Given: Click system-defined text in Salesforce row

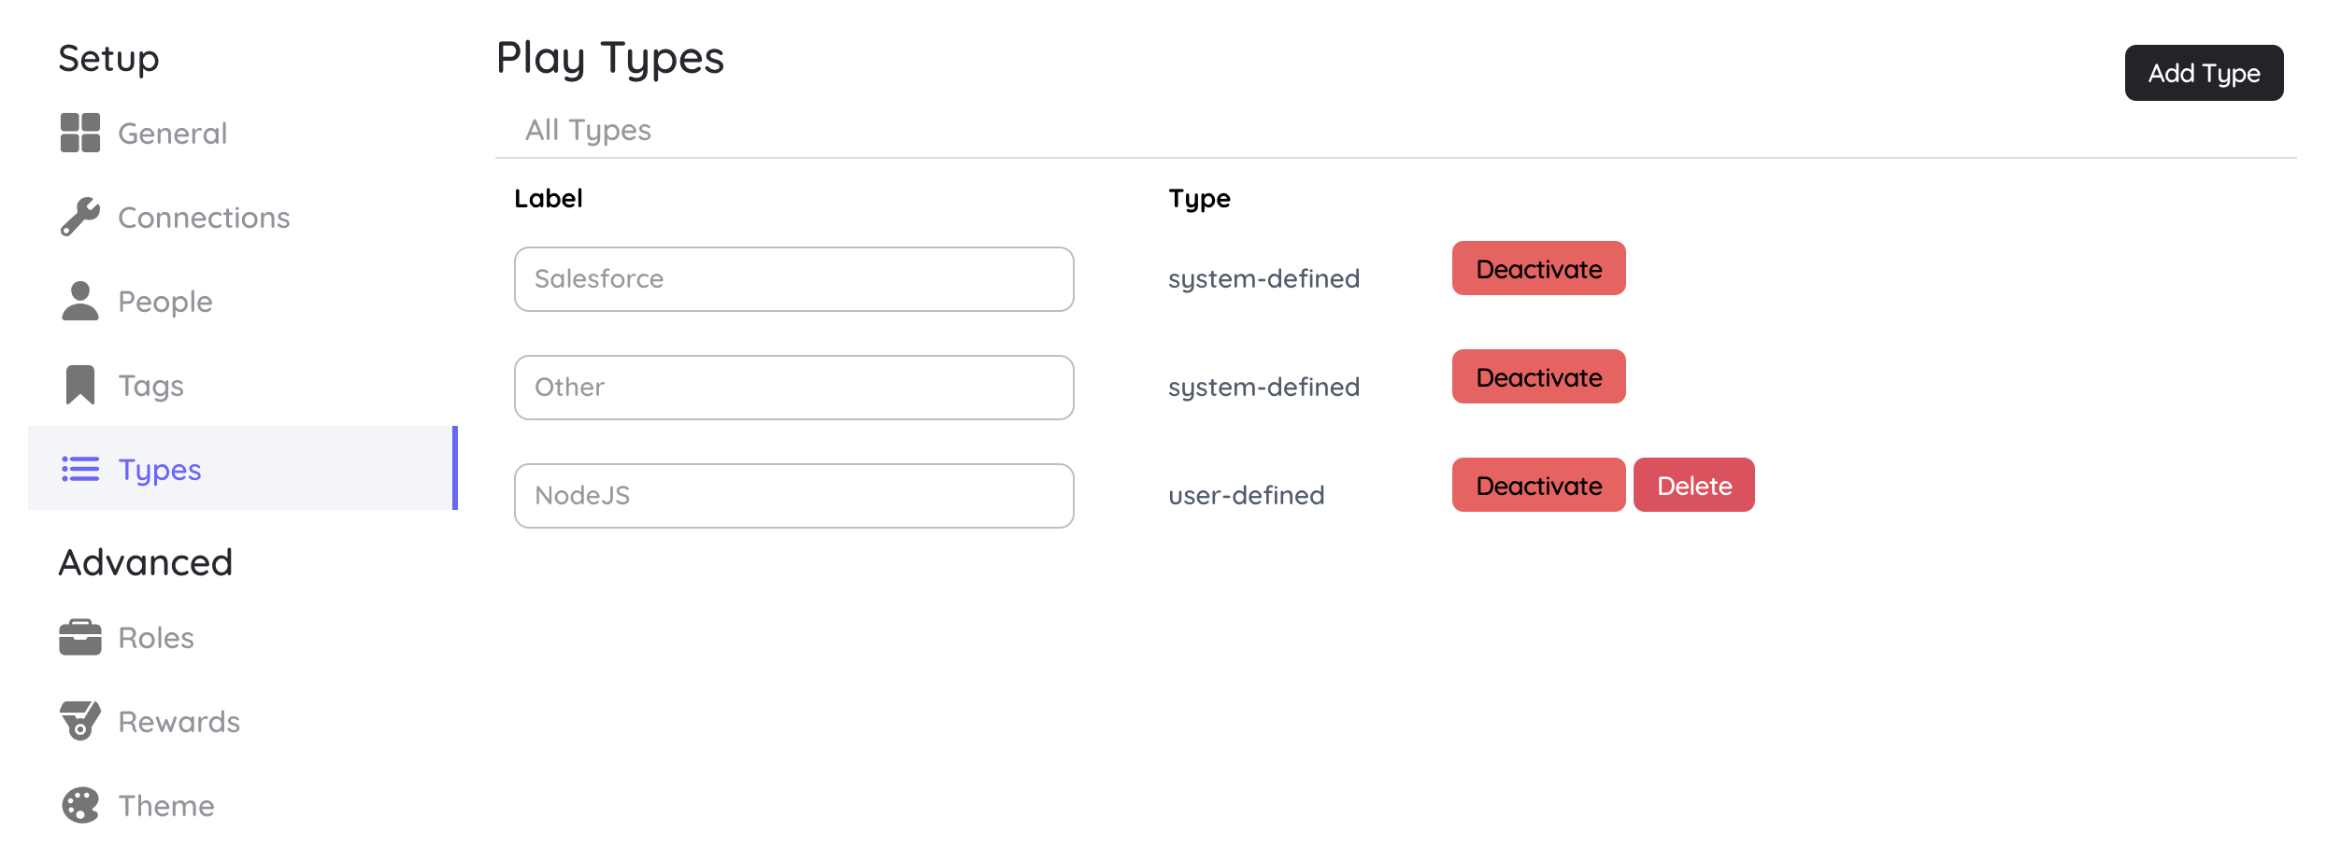Looking at the screenshot, I should [x=1263, y=279].
